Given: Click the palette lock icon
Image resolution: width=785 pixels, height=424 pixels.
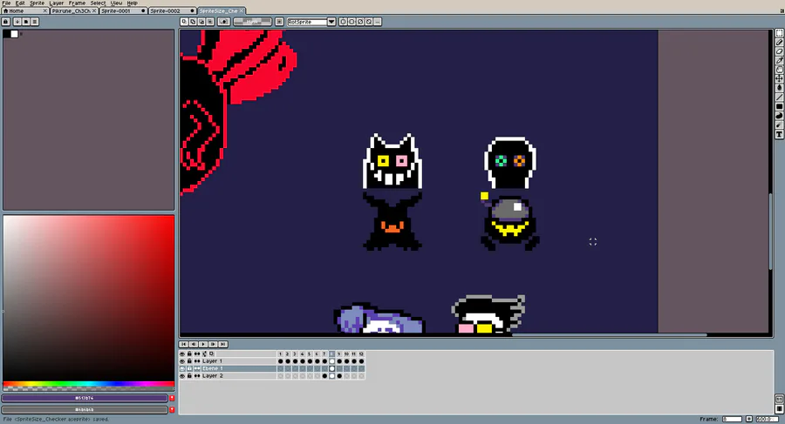Looking at the screenshot, I should click(x=6, y=22).
